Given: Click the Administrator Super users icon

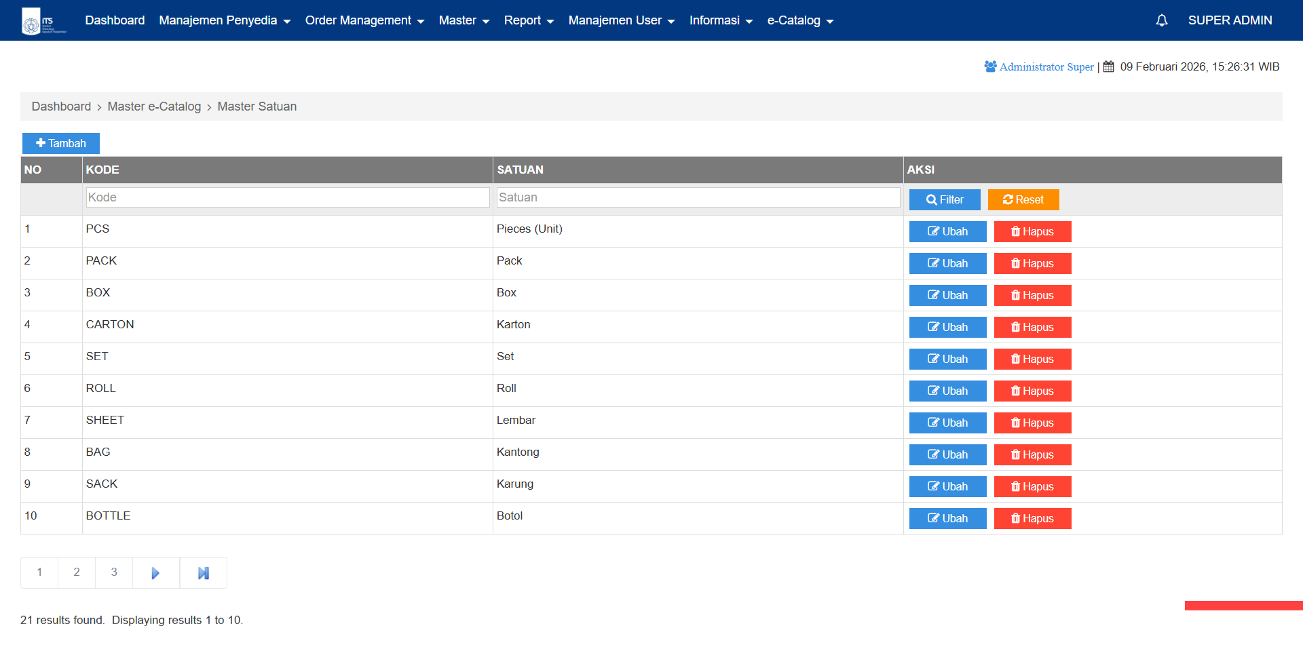Looking at the screenshot, I should pos(990,66).
